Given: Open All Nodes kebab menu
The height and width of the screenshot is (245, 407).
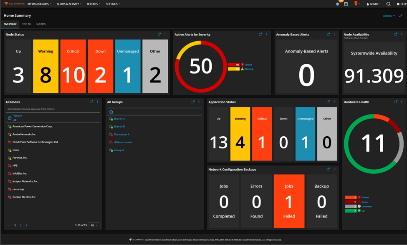Looking at the screenshot, I should (97, 102).
